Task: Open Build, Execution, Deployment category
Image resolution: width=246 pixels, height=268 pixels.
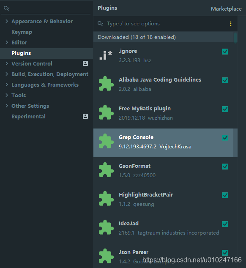Action: click(x=50, y=74)
